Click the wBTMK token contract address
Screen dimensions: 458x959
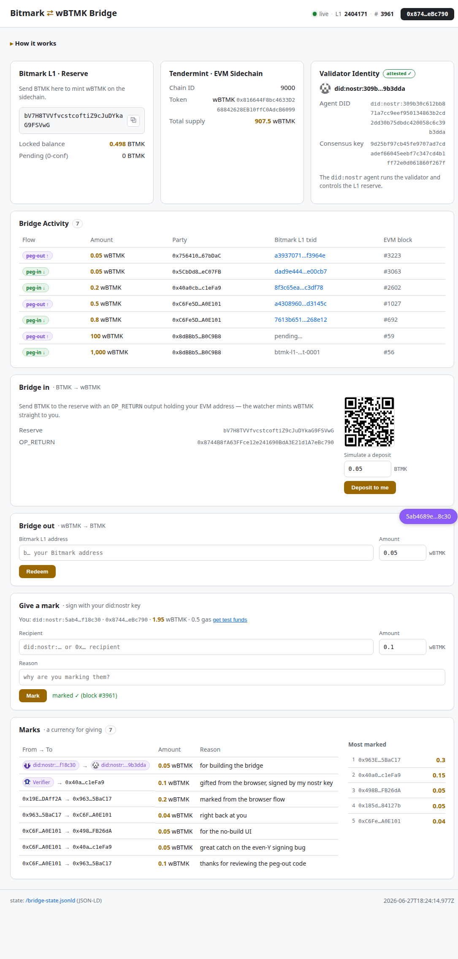pos(256,105)
